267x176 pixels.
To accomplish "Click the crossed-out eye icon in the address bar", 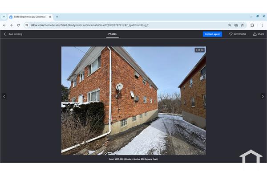I will (236, 25).
